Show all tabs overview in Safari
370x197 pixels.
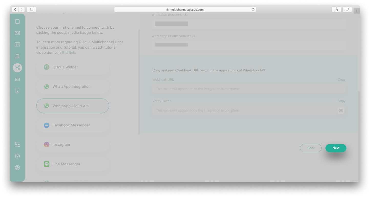347,9
